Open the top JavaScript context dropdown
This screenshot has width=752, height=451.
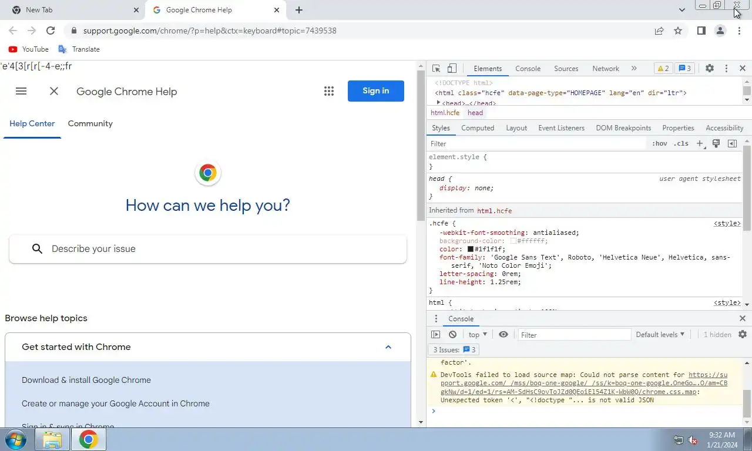pyautogui.click(x=478, y=335)
